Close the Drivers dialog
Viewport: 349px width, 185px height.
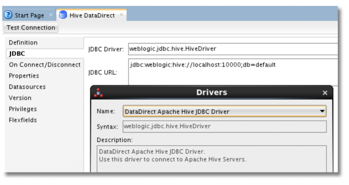pyautogui.click(x=325, y=93)
